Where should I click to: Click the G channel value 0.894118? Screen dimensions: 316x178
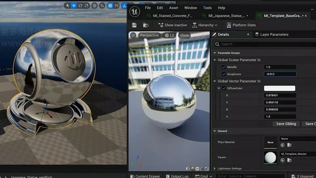point(280,102)
